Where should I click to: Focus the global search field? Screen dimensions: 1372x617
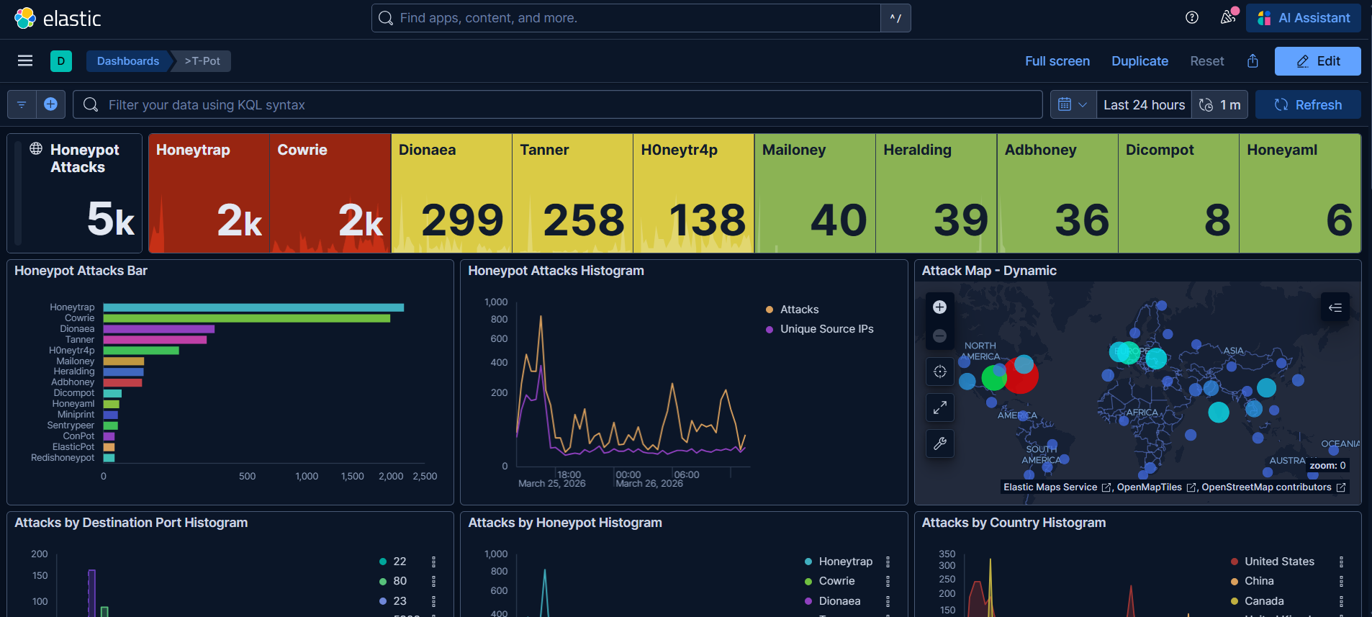click(x=626, y=18)
